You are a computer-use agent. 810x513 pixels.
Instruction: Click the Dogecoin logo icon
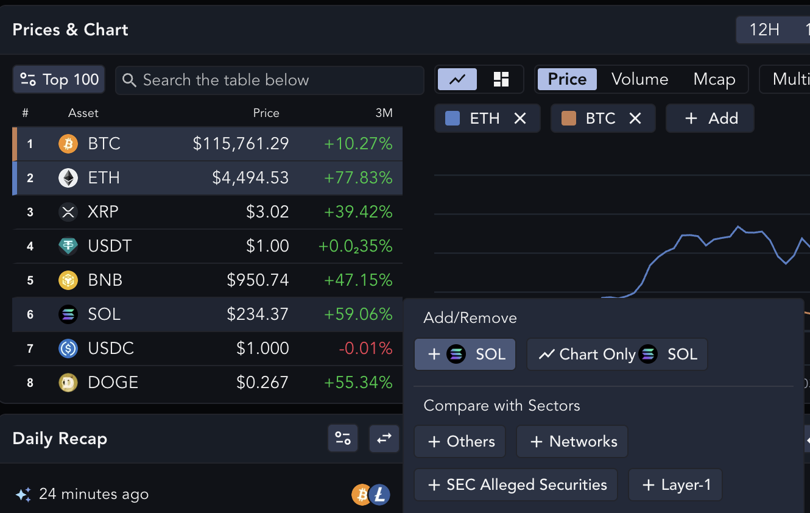pos(68,383)
